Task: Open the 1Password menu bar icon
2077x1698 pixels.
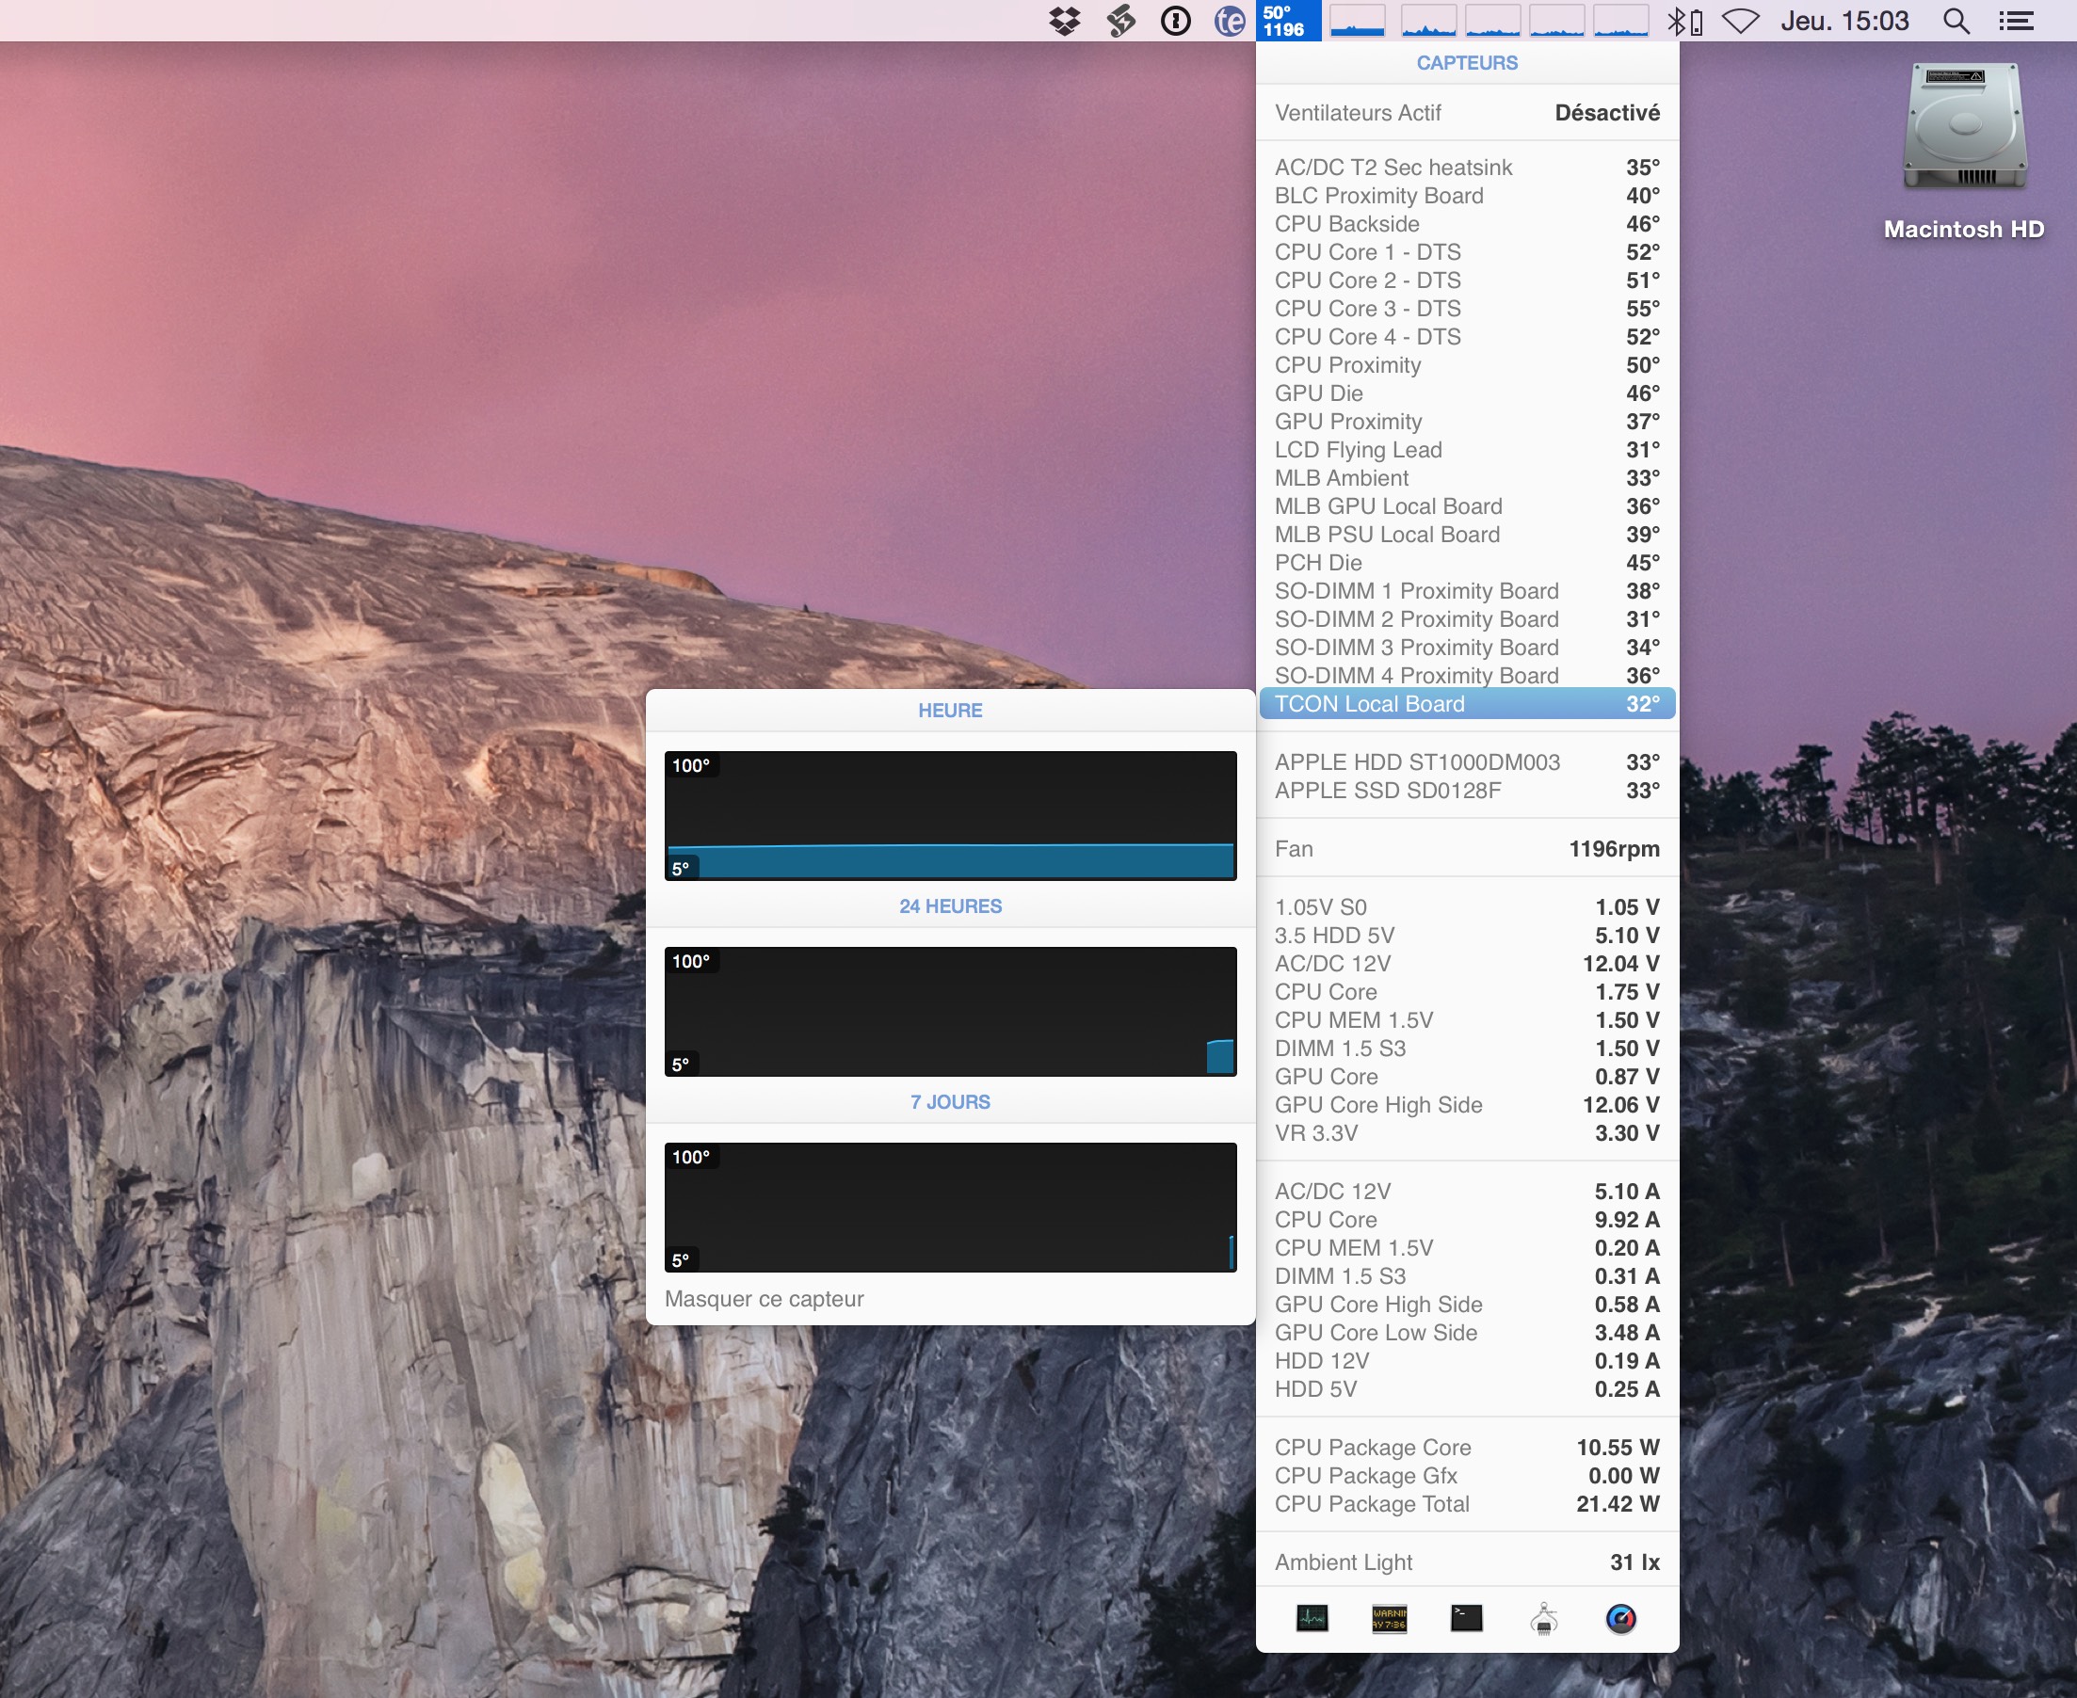Action: [1175, 21]
